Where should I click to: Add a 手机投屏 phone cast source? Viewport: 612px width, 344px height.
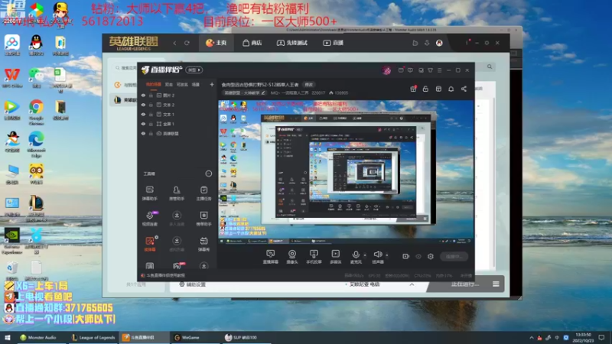point(314,257)
